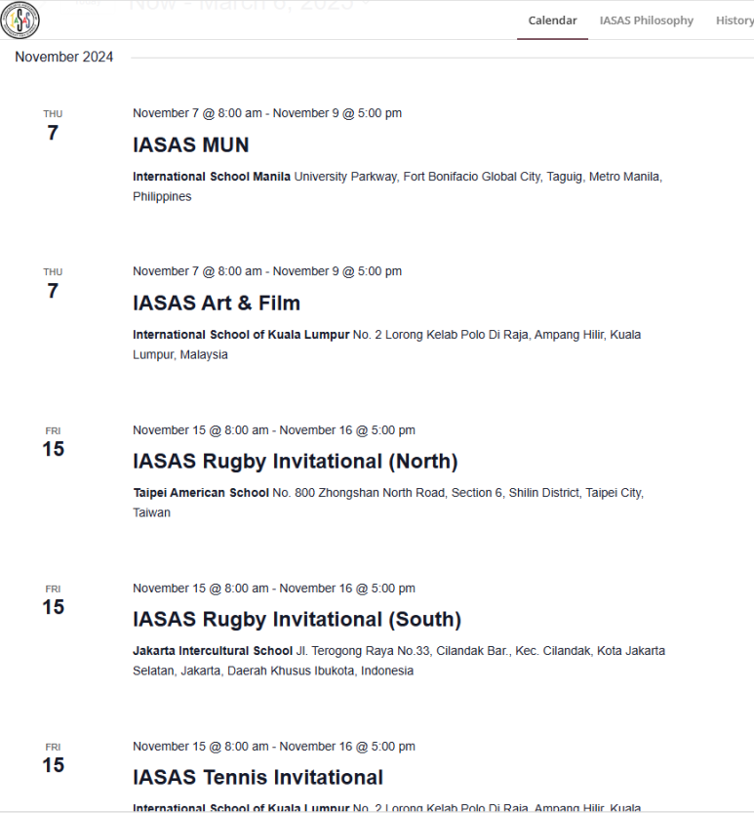Open the Calendar tab
This screenshot has height=813, width=754.
point(552,20)
